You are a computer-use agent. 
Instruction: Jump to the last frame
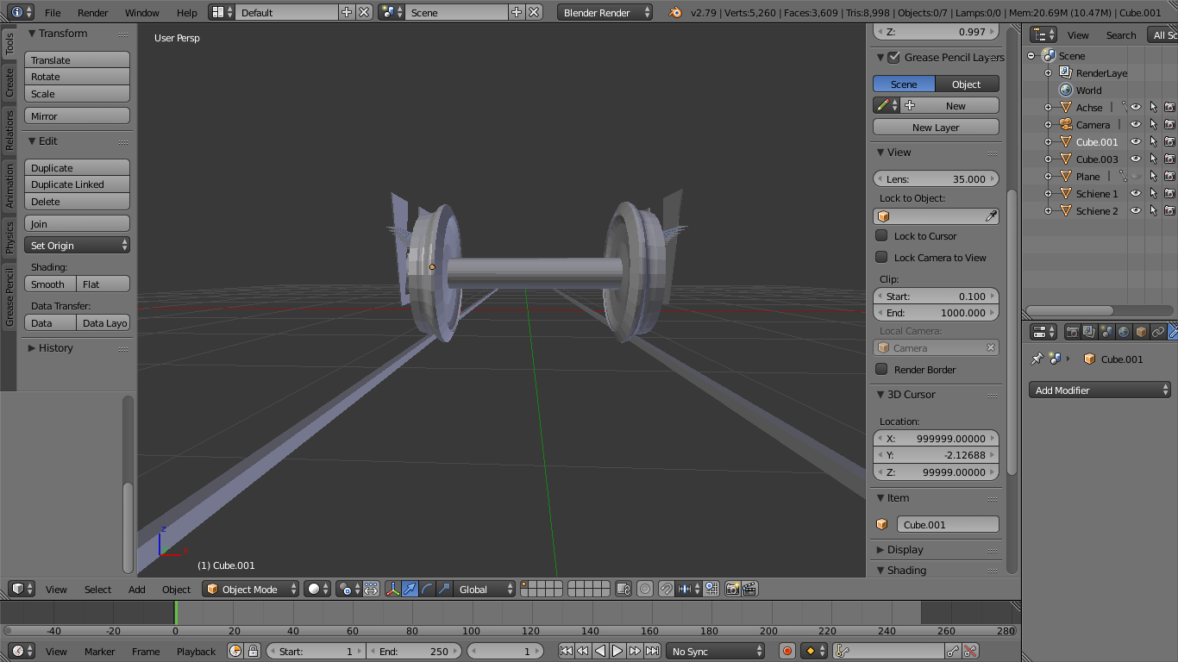(x=652, y=652)
